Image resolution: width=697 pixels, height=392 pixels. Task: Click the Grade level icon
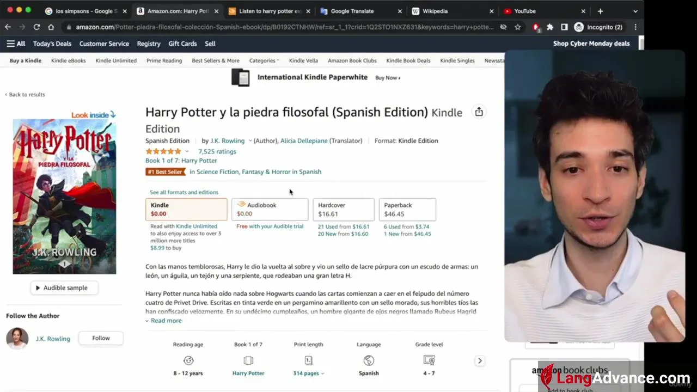tap(429, 360)
